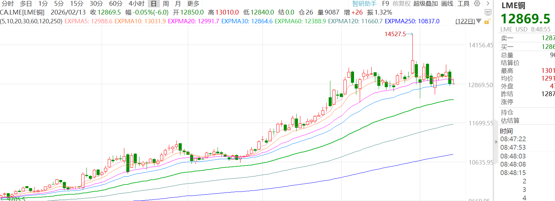Image resolution: width=555 pixels, height=201 pixels.
Task: Click the 10635.95 price axis label
Action: (x=481, y=162)
